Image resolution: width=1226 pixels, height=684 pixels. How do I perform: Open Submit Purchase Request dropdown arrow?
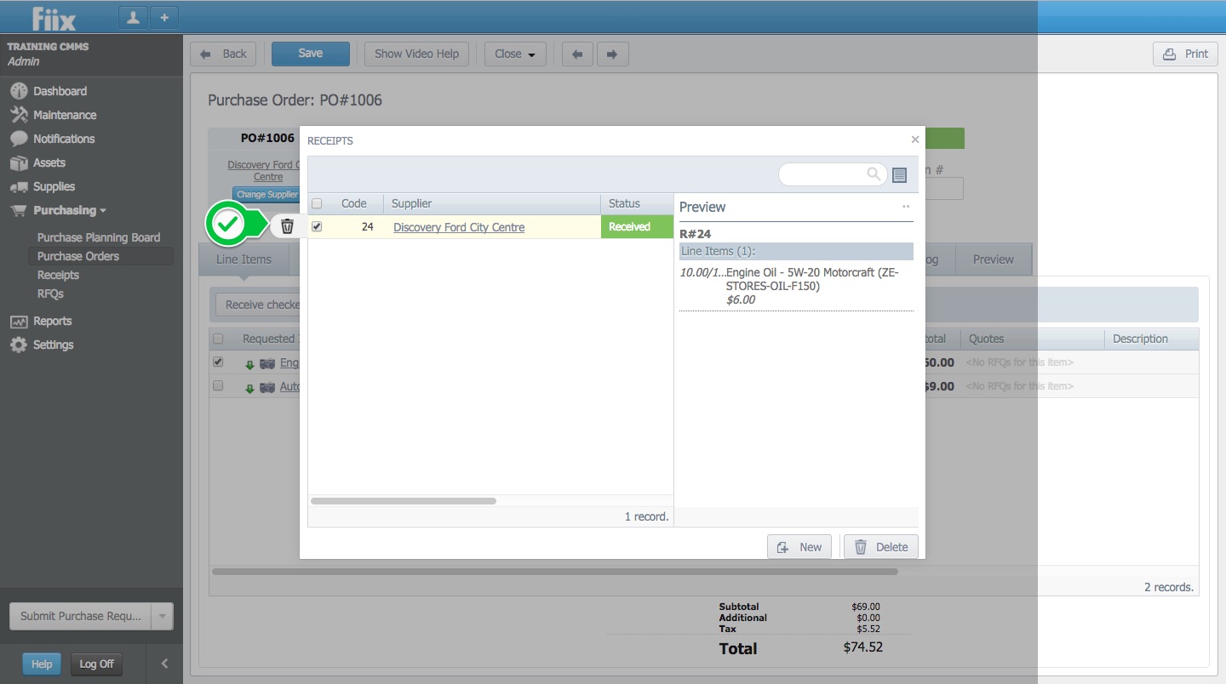tap(162, 616)
